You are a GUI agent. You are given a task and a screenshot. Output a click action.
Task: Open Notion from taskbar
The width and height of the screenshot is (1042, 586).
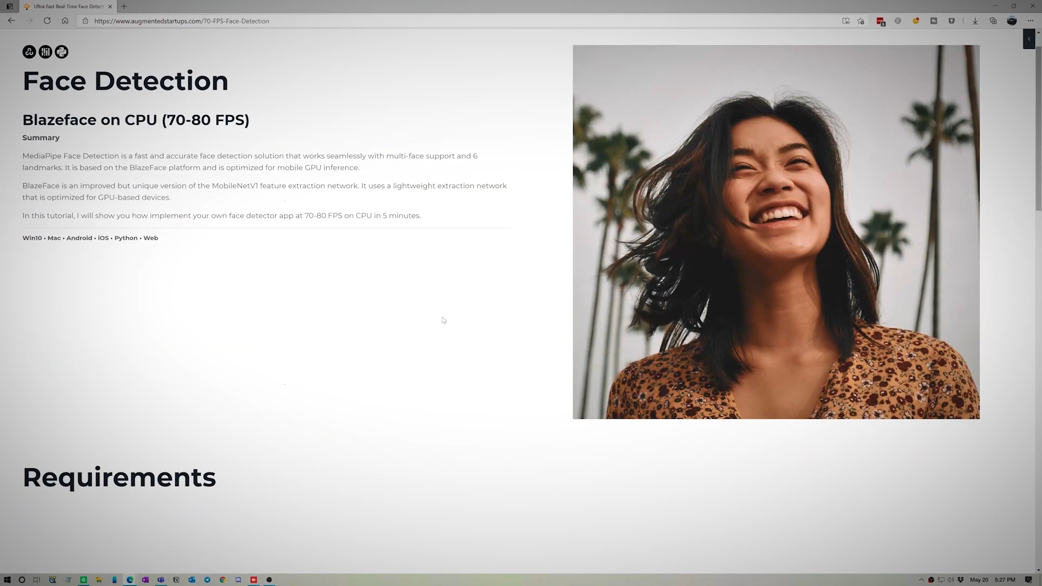click(176, 579)
